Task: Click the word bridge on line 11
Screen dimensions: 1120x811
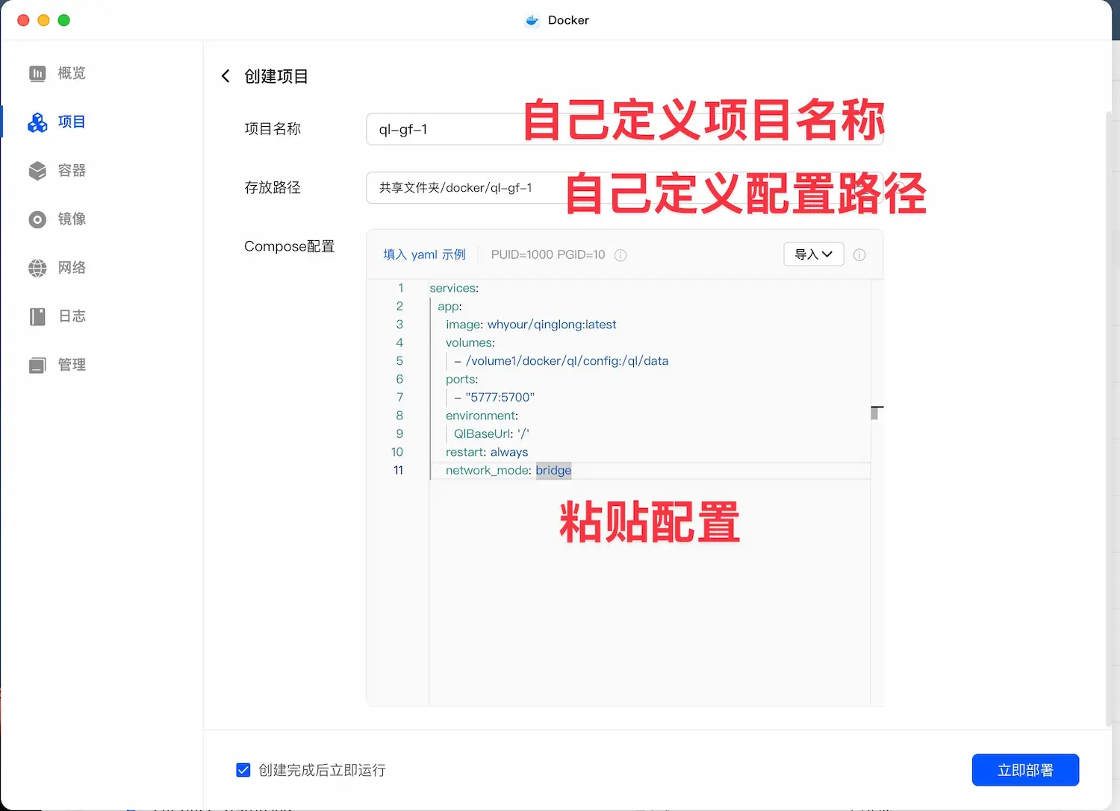Action: [553, 470]
